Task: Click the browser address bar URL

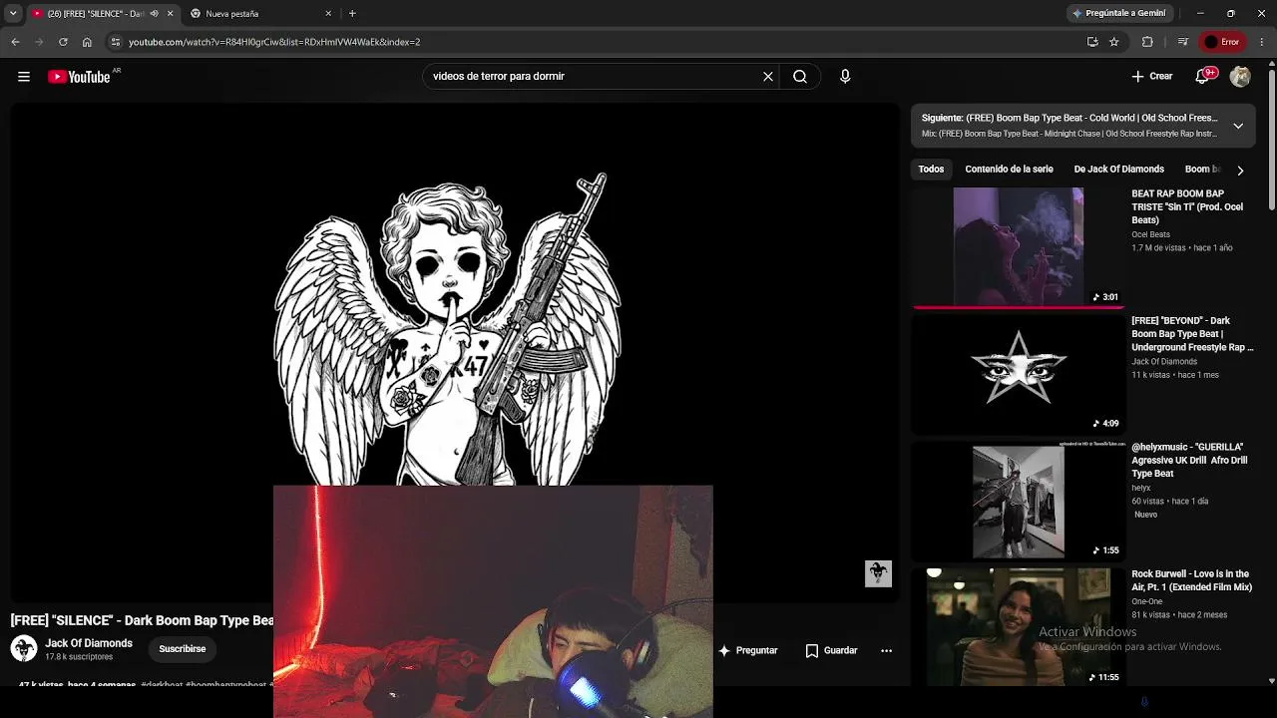Action: tap(274, 42)
